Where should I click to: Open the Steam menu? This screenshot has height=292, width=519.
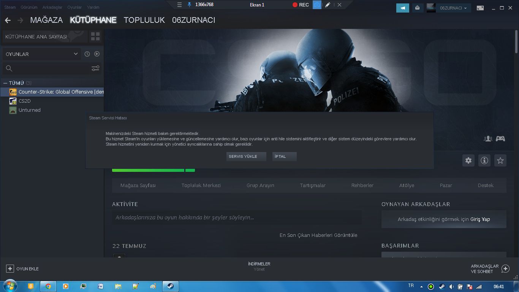pyautogui.click(x=10, y=7)
